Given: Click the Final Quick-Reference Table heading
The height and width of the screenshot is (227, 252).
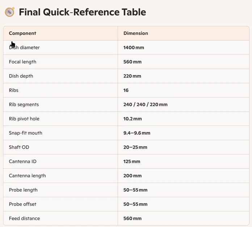Looking at the screenshot, I should point(82,12).
